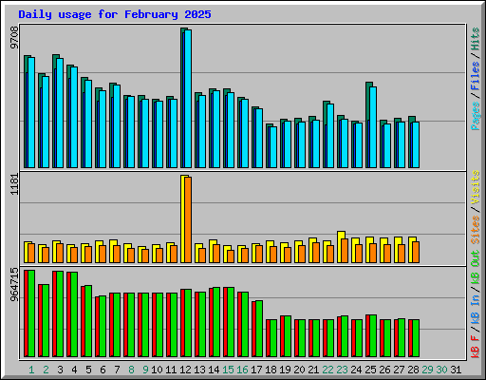Screen dimensions: 486x380
Task: Click the "Files" legend label
Action: (476, 76)
